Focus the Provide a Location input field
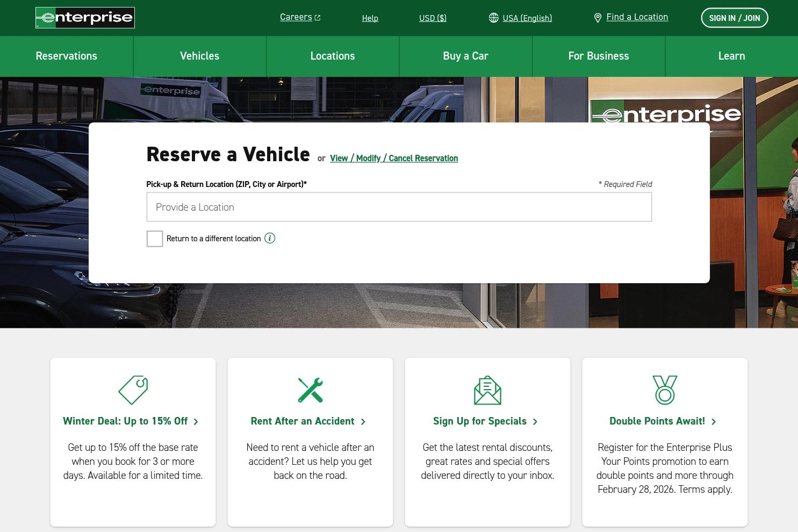The image size is (798, 532). [x=399, y=207]
